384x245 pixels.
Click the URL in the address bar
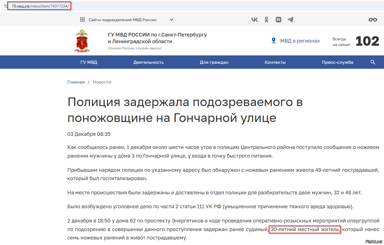coord(40,6)
